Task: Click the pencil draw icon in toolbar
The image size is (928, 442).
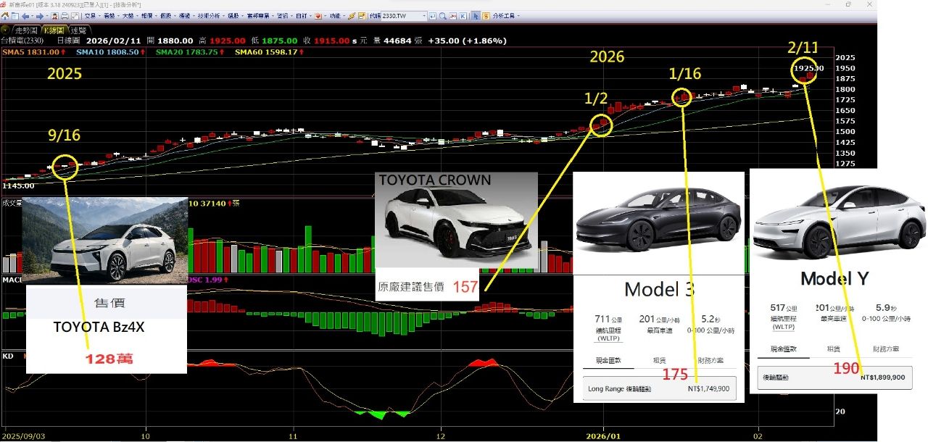Action: point(351,15)
